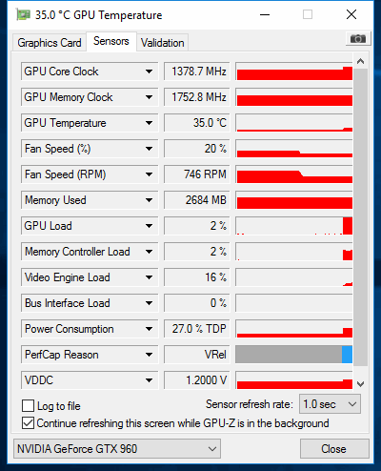The height and width of the screenshot is (471, 381).
Task: Select the NVIDIA GeForce GTX 960 dropdown
Action: (x=117, y=449)
